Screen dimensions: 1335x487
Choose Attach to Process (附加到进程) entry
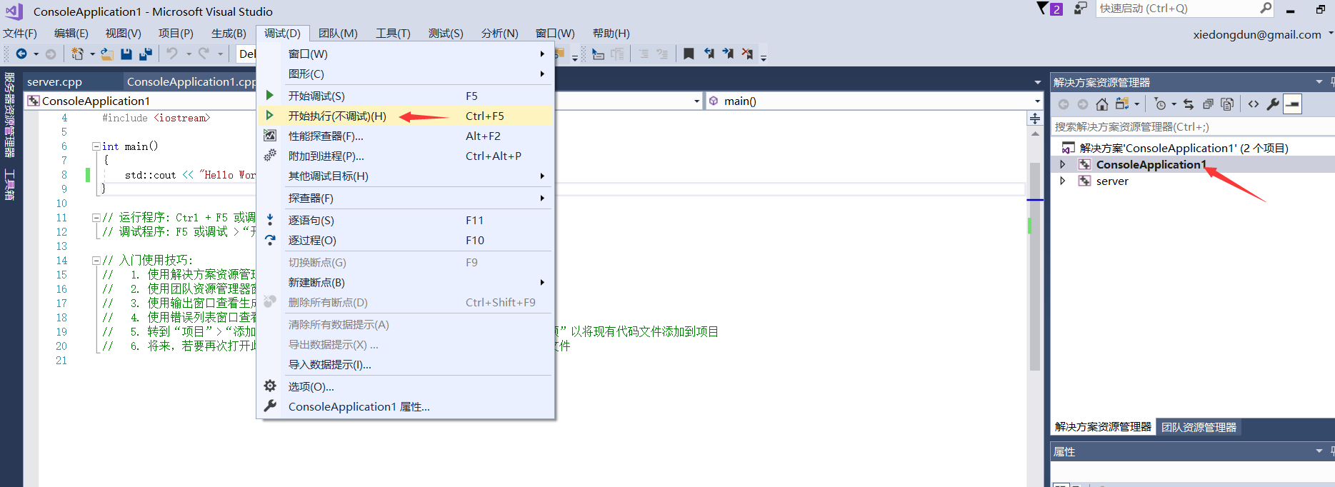tap(405, 156)
